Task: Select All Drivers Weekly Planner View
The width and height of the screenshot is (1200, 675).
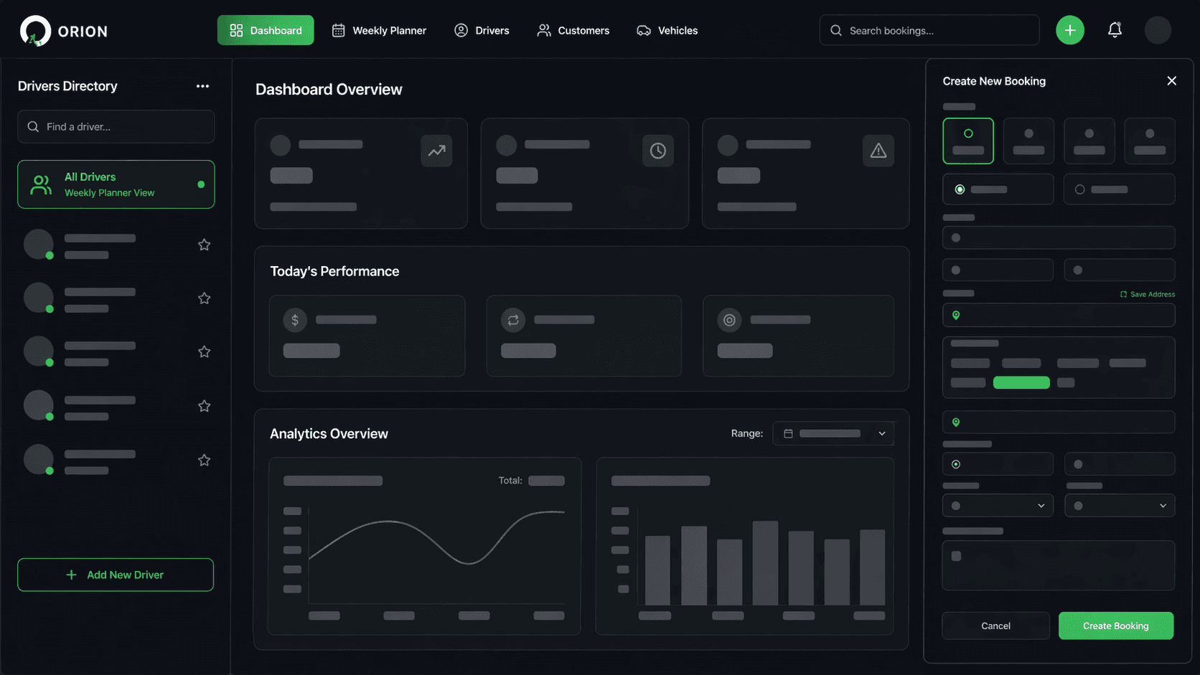Action: pos(116,184)
